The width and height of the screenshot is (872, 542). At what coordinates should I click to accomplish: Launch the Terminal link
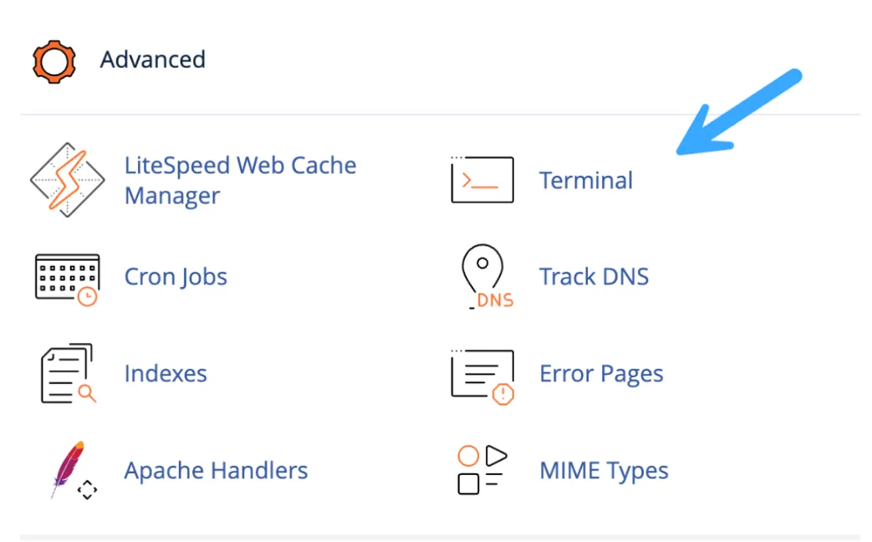coord(586,181)
